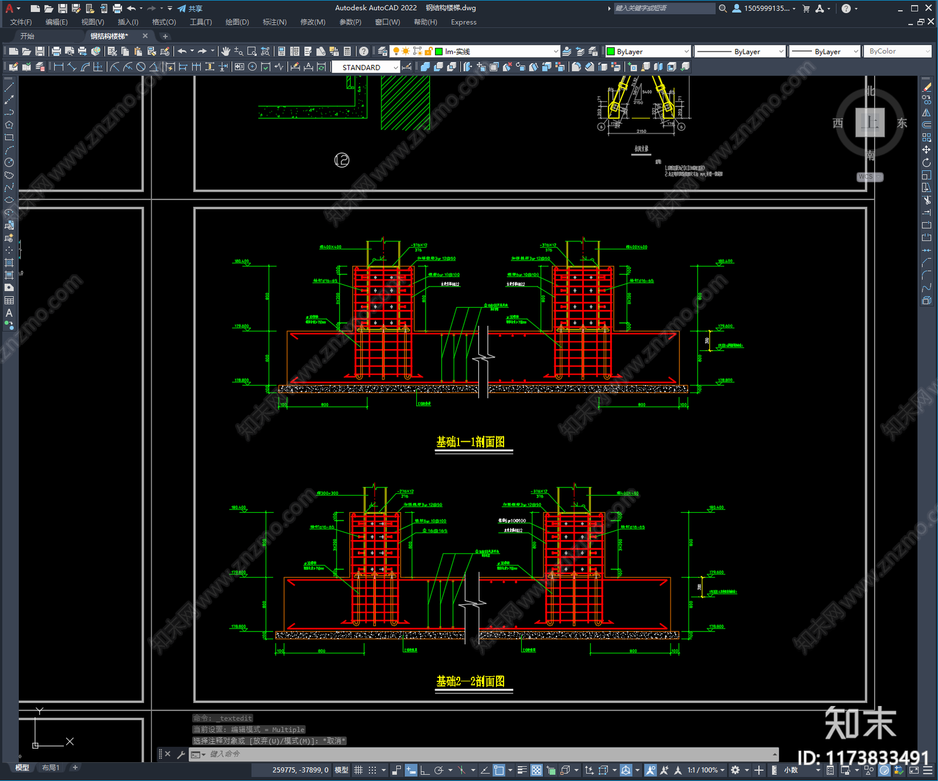Click the Rotate tool on right toolbar

(x=926, y=162)
